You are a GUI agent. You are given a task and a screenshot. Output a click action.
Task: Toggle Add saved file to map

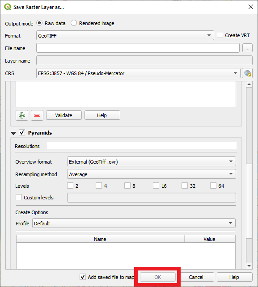(83, 277)
